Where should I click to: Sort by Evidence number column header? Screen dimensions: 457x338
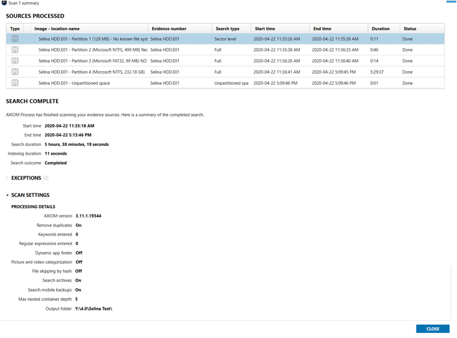[180, 29]
